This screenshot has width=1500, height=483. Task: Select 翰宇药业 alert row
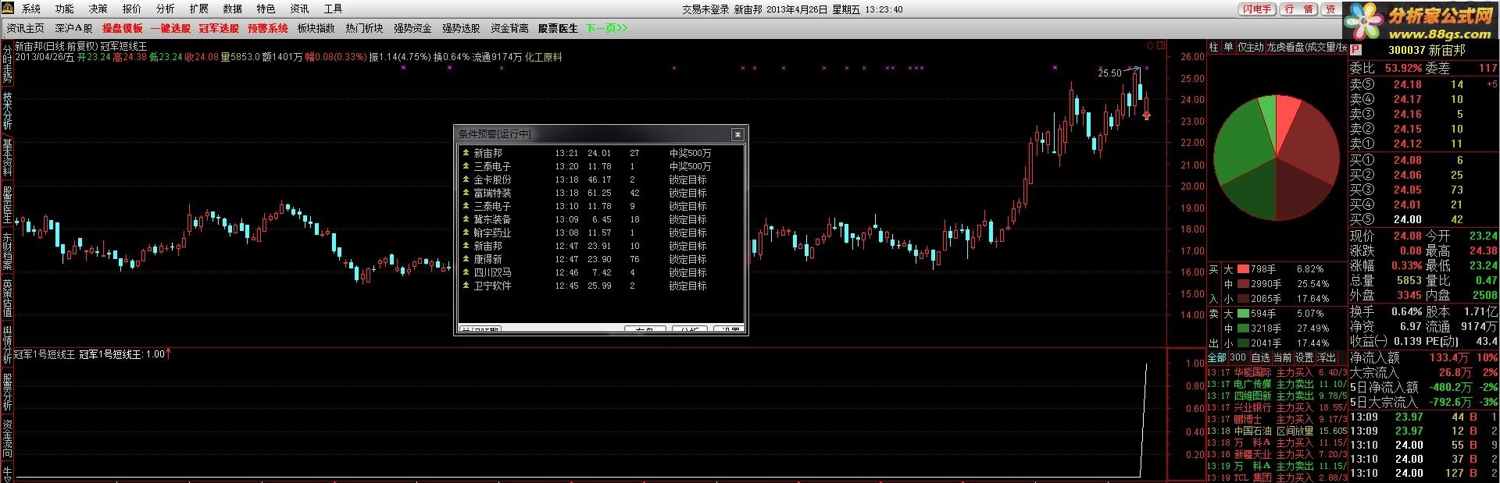[x=600, y=233]
